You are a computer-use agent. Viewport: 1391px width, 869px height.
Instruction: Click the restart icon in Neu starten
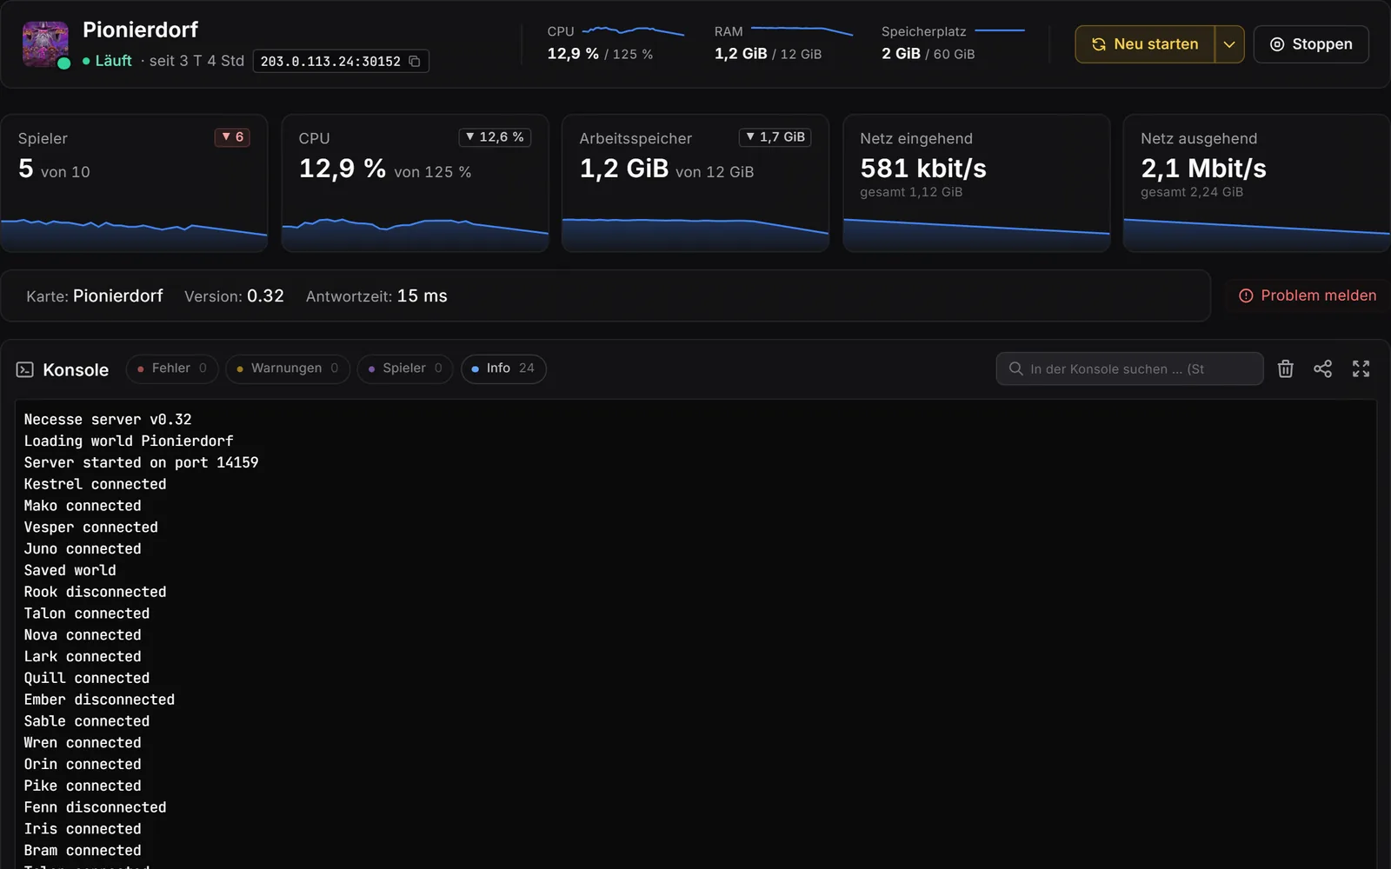1099,44
